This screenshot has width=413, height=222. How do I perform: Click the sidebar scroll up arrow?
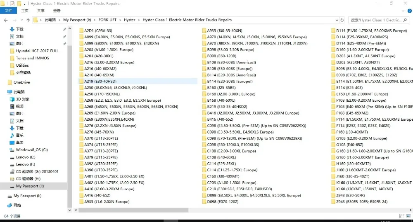point(69,28)
